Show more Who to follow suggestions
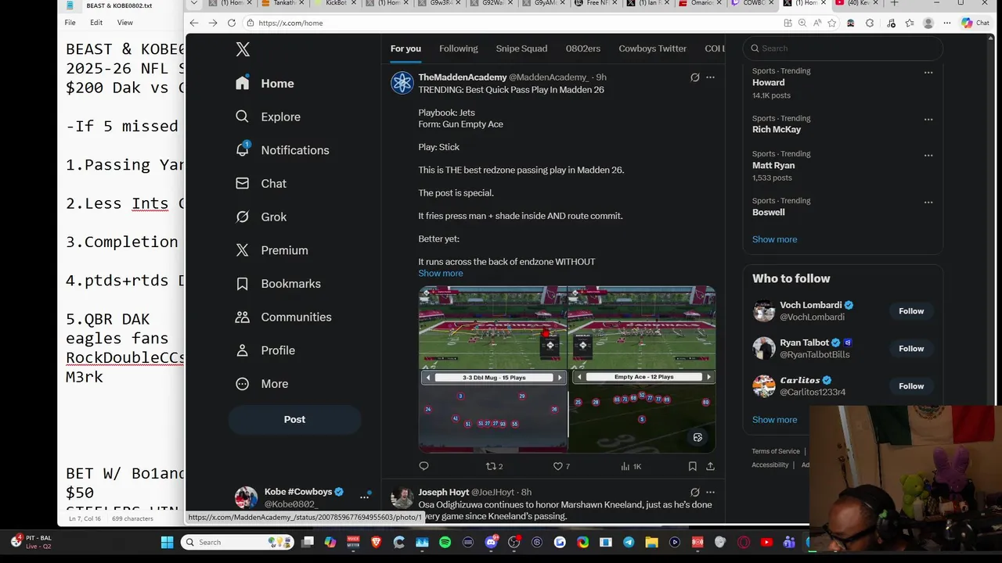This screenshot has width=1002, height=563. (774, 420)
